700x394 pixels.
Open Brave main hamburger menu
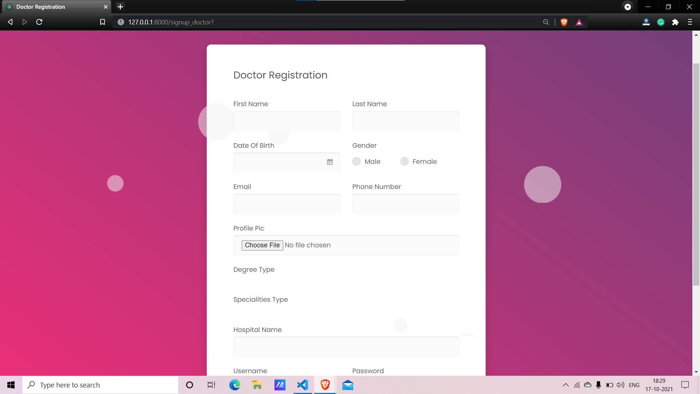[x=690, y=22]
